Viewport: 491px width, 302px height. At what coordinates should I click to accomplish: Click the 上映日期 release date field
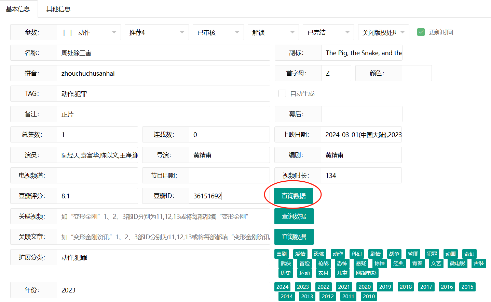point(362,135)
